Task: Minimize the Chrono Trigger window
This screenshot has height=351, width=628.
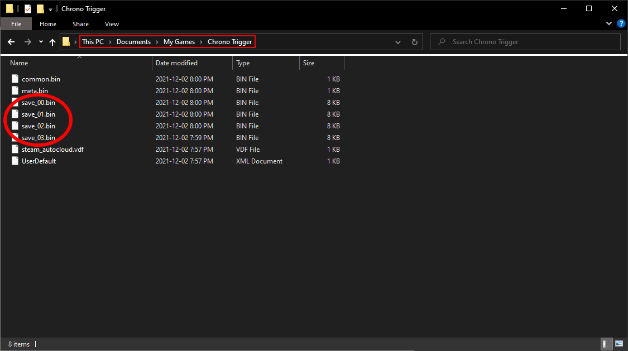Action: 563,8
